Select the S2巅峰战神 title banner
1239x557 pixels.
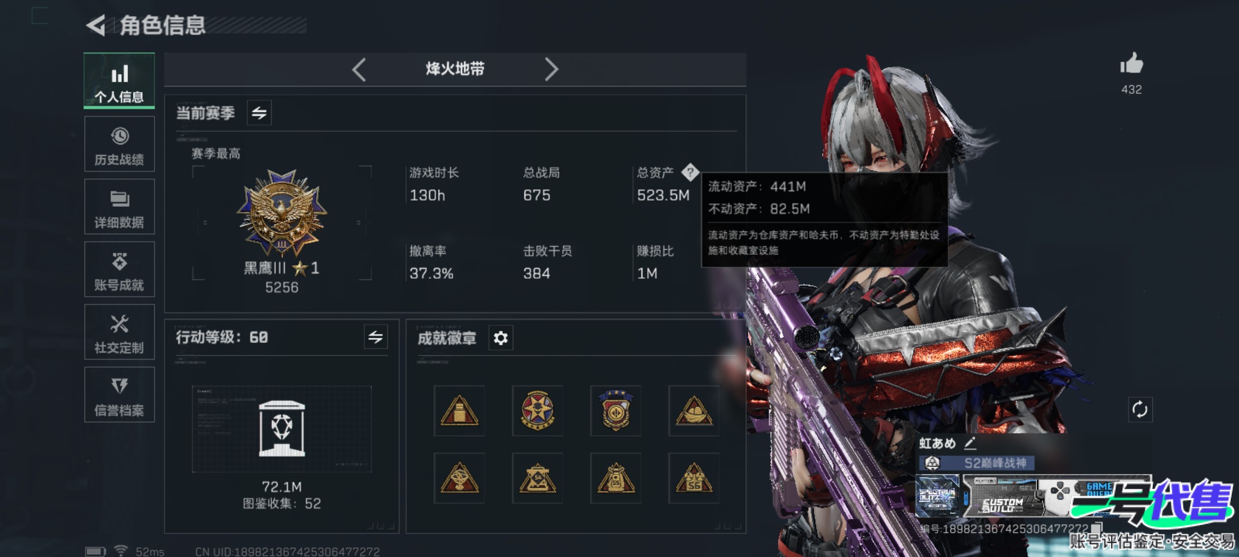(977, 463)
